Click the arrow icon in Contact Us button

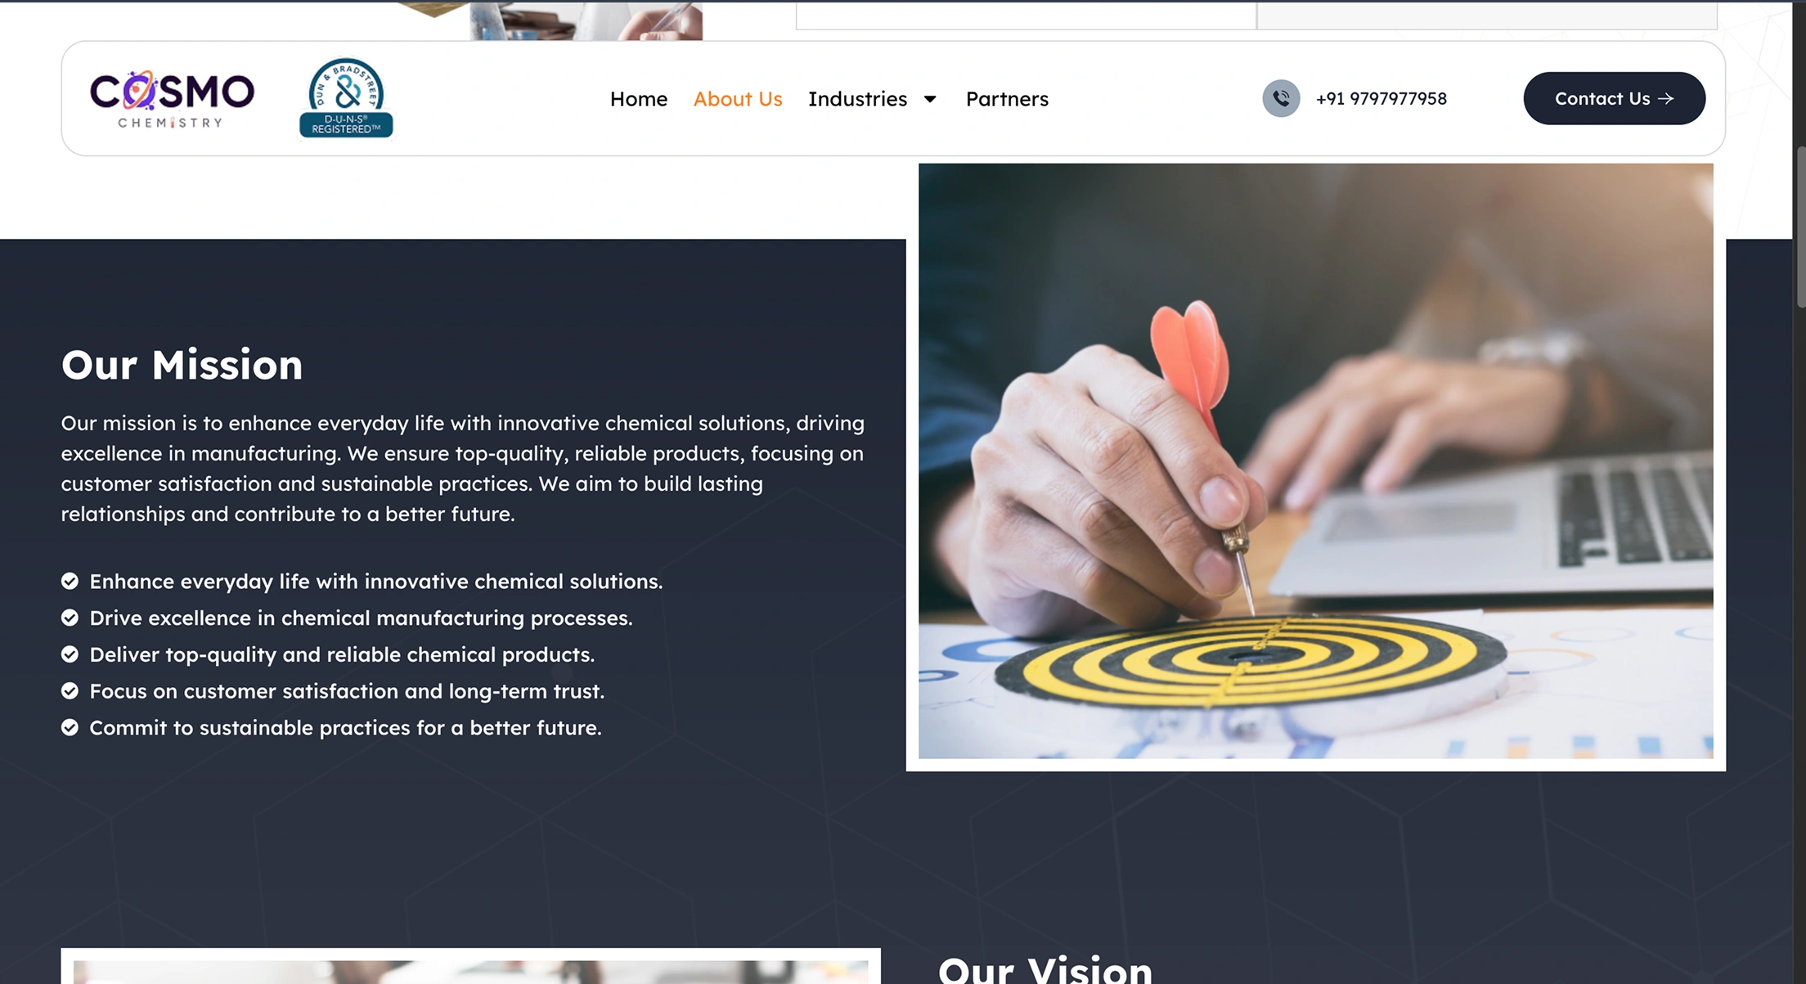pos(1666,98)
